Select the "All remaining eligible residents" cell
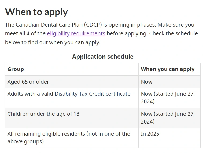The width and height of the screenshot is (203, 153). [x=69, y=137]
